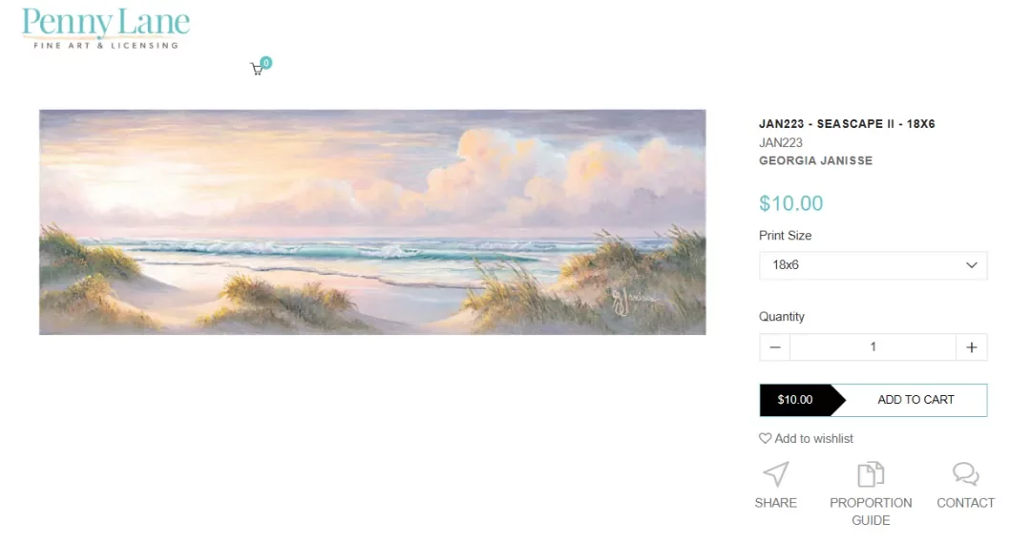Click the quantity input field
Image resolution: width=1031 pixels, height=544 pixels.
[x=873, y=347]
